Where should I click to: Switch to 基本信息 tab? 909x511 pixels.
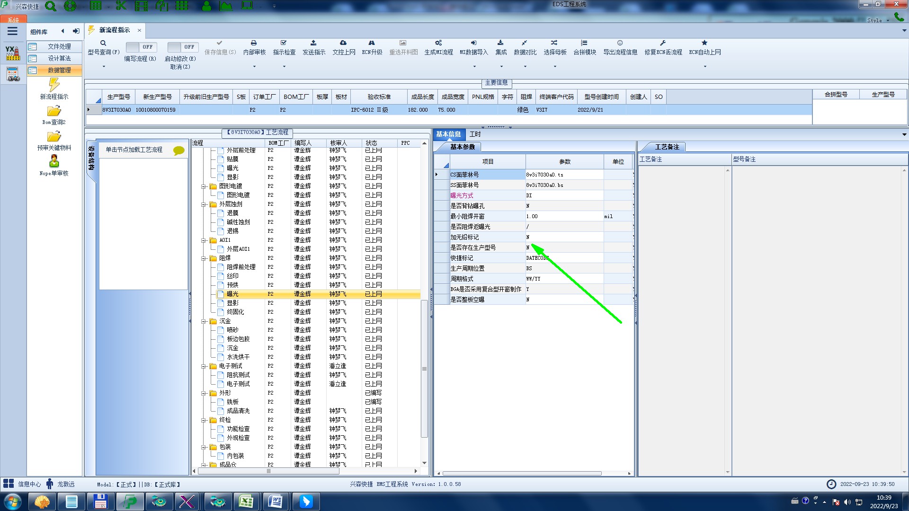pyautogui.click(x=449, y=134)
